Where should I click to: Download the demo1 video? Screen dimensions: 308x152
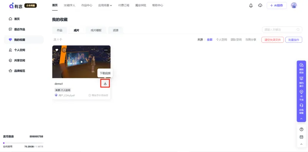105,84
